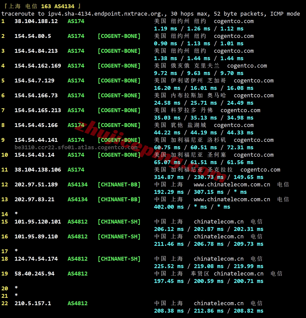Click [CHINANET-BB] tag on hop 13
306x318 pixels.
point(119,199)
